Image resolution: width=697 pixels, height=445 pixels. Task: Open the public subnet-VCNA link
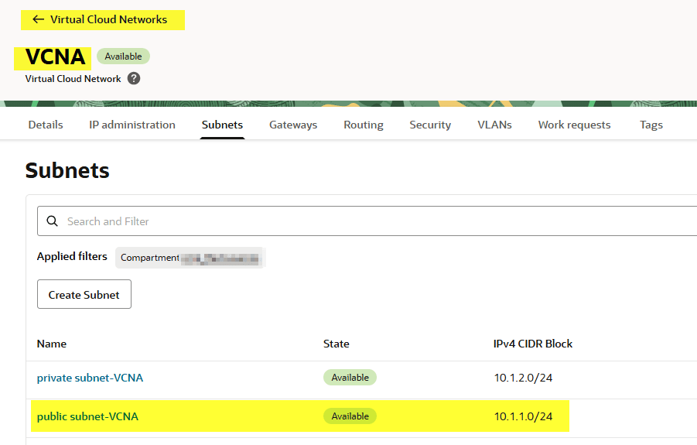[87, 416]
